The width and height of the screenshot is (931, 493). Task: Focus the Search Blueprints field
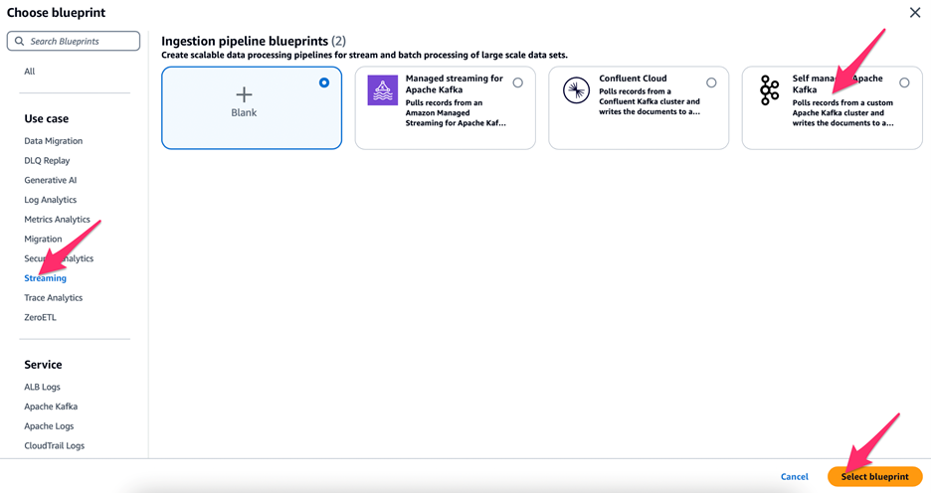[74, 41]
